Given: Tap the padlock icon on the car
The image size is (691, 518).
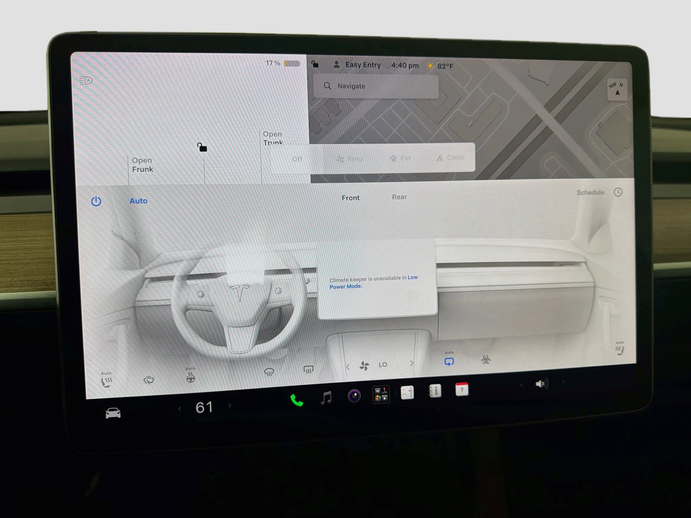Looking at the screenshot, I should click(202, 147).
